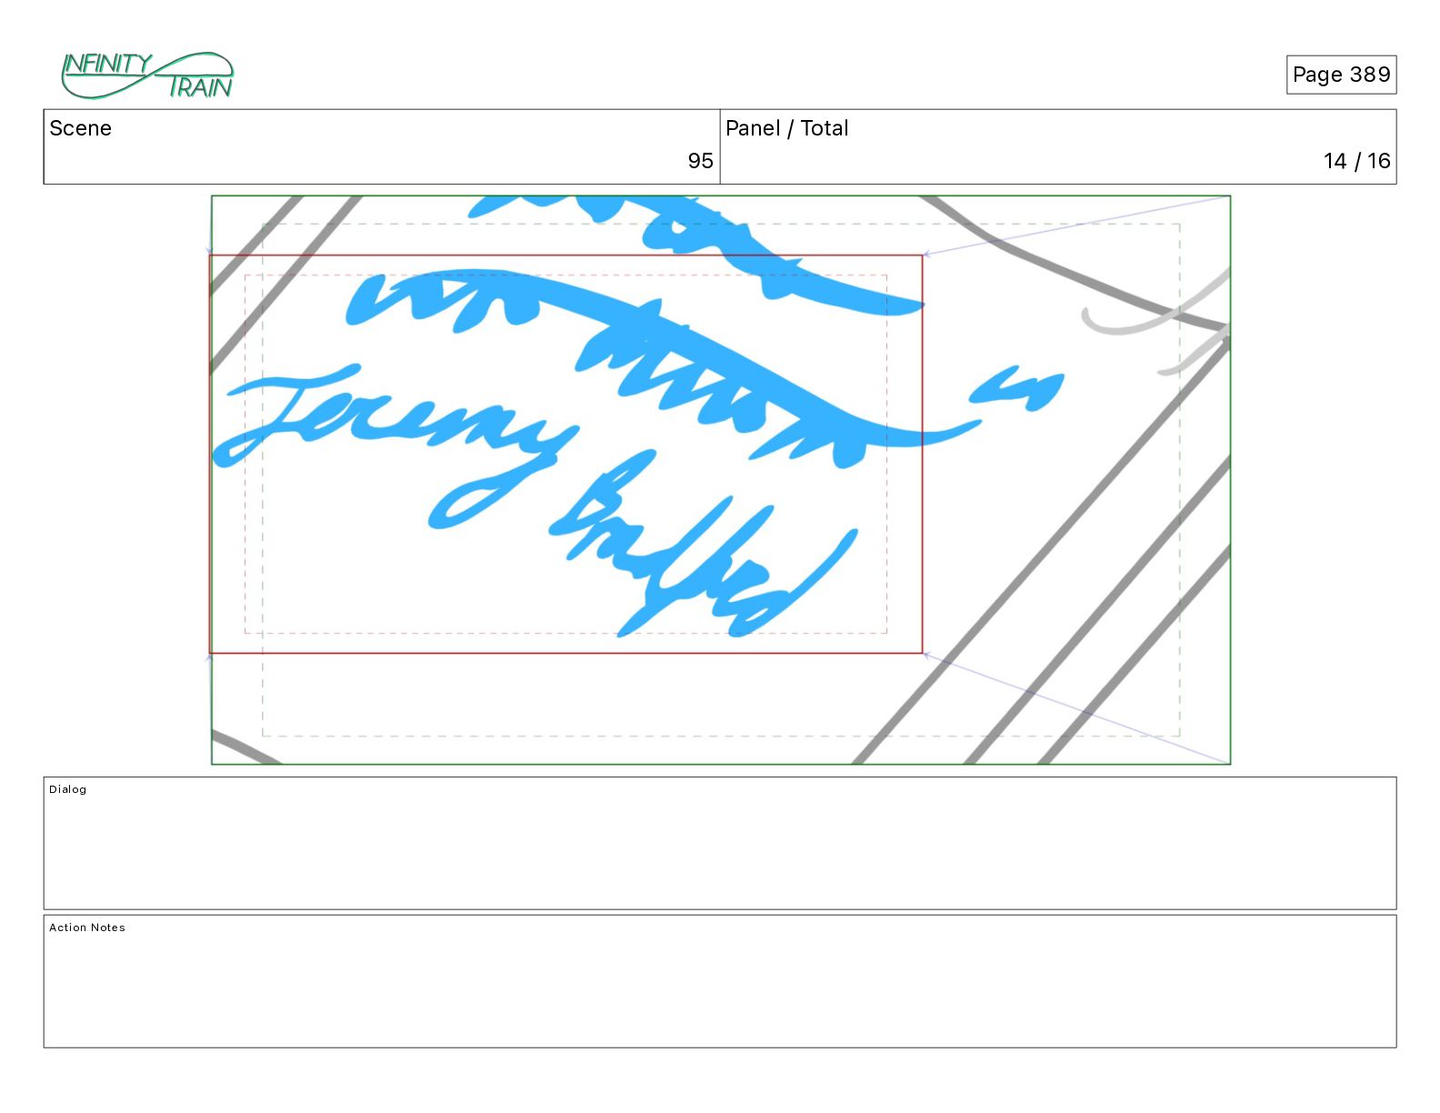Click scene number 95

700,161
